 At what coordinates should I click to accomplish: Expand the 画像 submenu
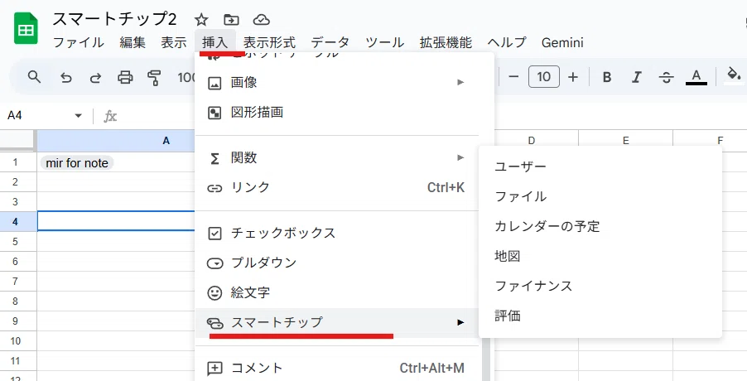[x=337, y=82]
